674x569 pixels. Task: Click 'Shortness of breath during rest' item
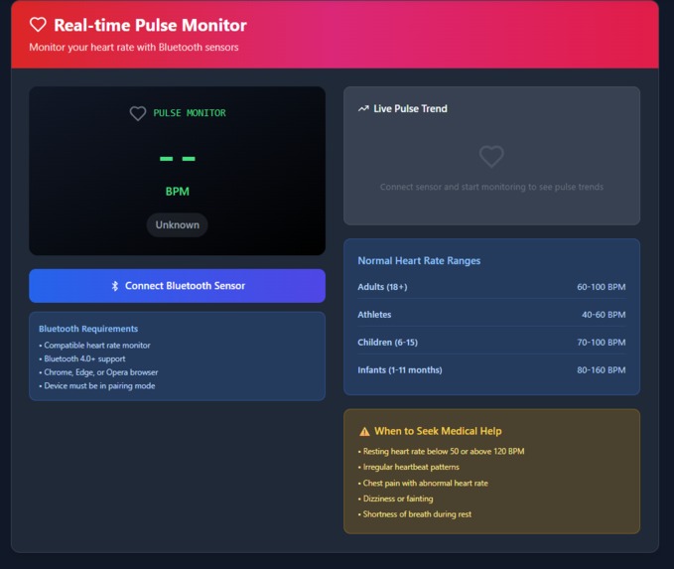[415, 514]
